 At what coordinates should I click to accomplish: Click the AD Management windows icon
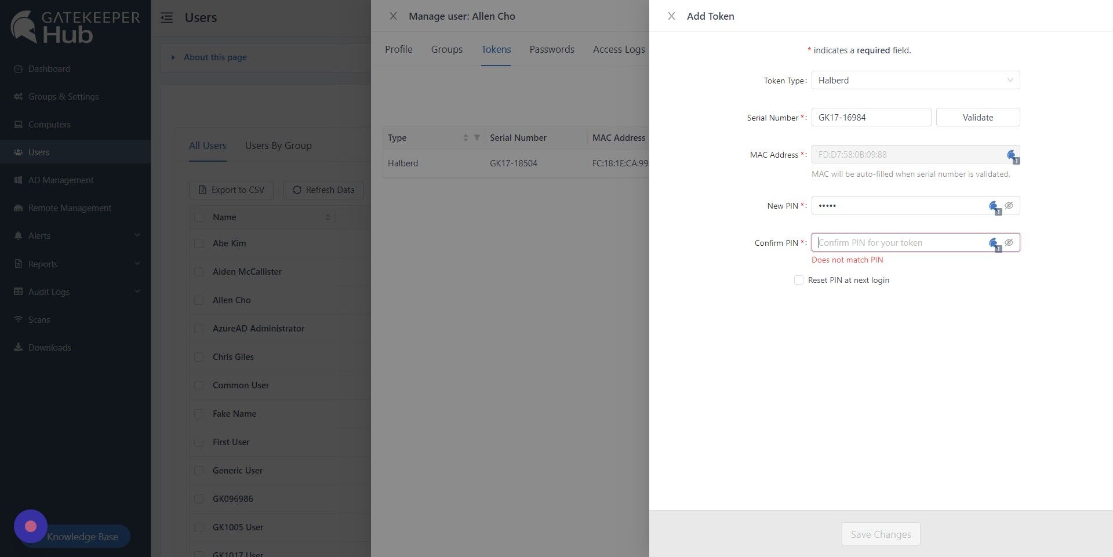[x=18, y=180]
